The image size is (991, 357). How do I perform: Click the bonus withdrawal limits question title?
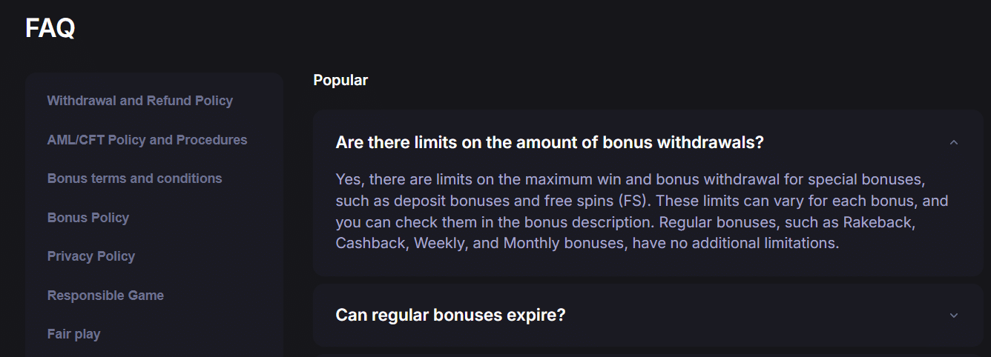549,142
